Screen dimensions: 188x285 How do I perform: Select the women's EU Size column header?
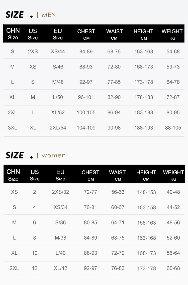coord(60,175)
